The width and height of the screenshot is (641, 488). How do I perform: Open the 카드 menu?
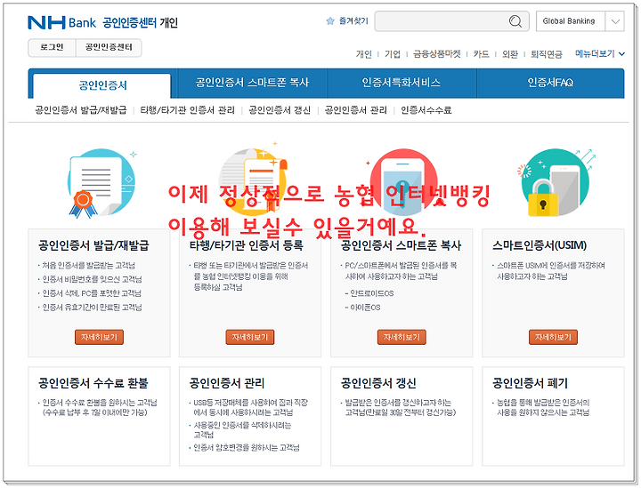[481, 54]
